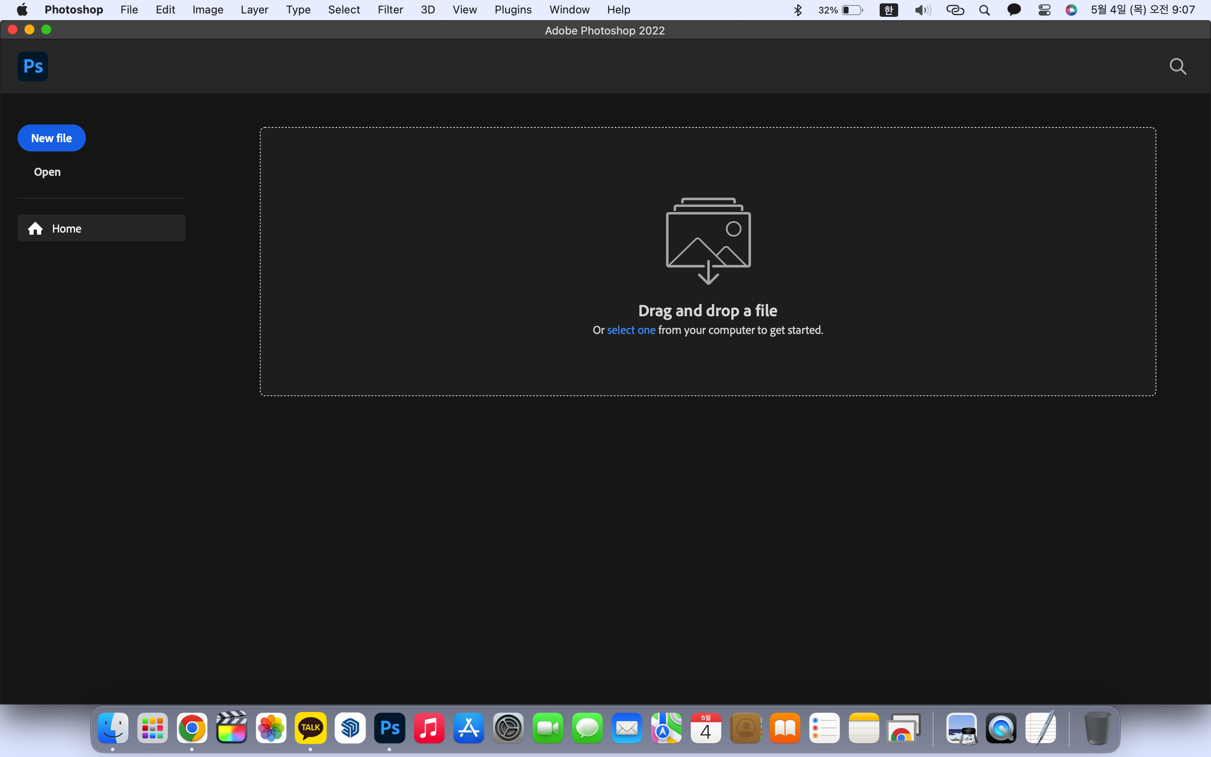Click the New file button
1211x757 pixels.
[52, 138]
